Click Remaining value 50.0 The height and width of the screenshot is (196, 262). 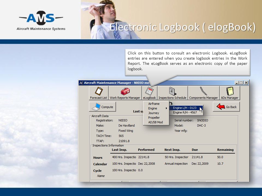tap(220, 157)
